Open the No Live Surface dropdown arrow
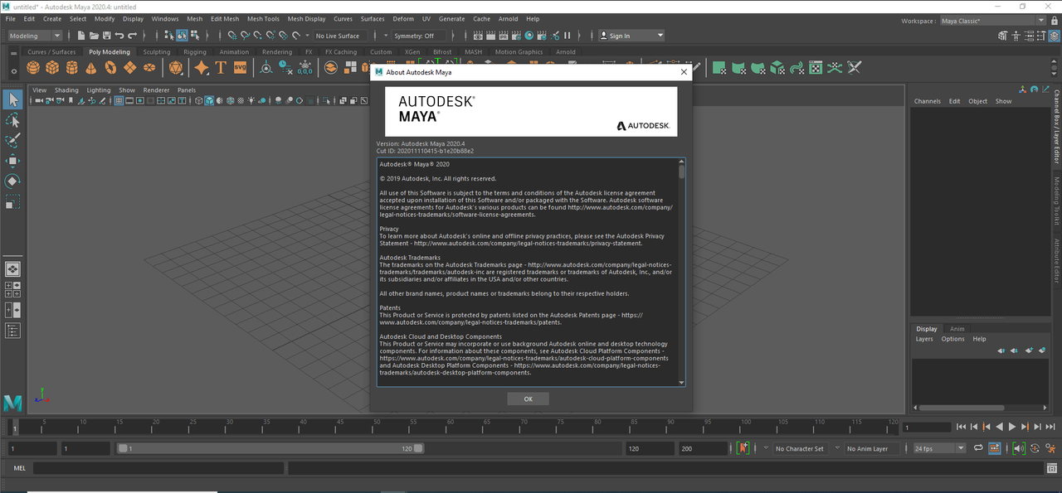Viewport: 1062px width, 493px height. [x=307, y=36]
